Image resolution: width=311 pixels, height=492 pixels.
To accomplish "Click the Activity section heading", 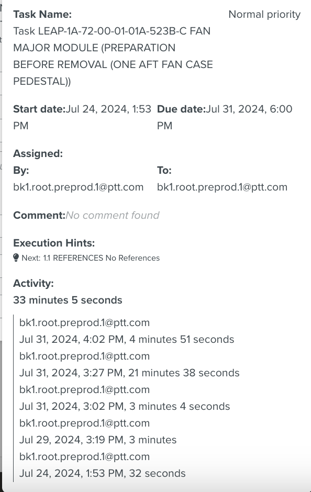I will coord(34,283).
